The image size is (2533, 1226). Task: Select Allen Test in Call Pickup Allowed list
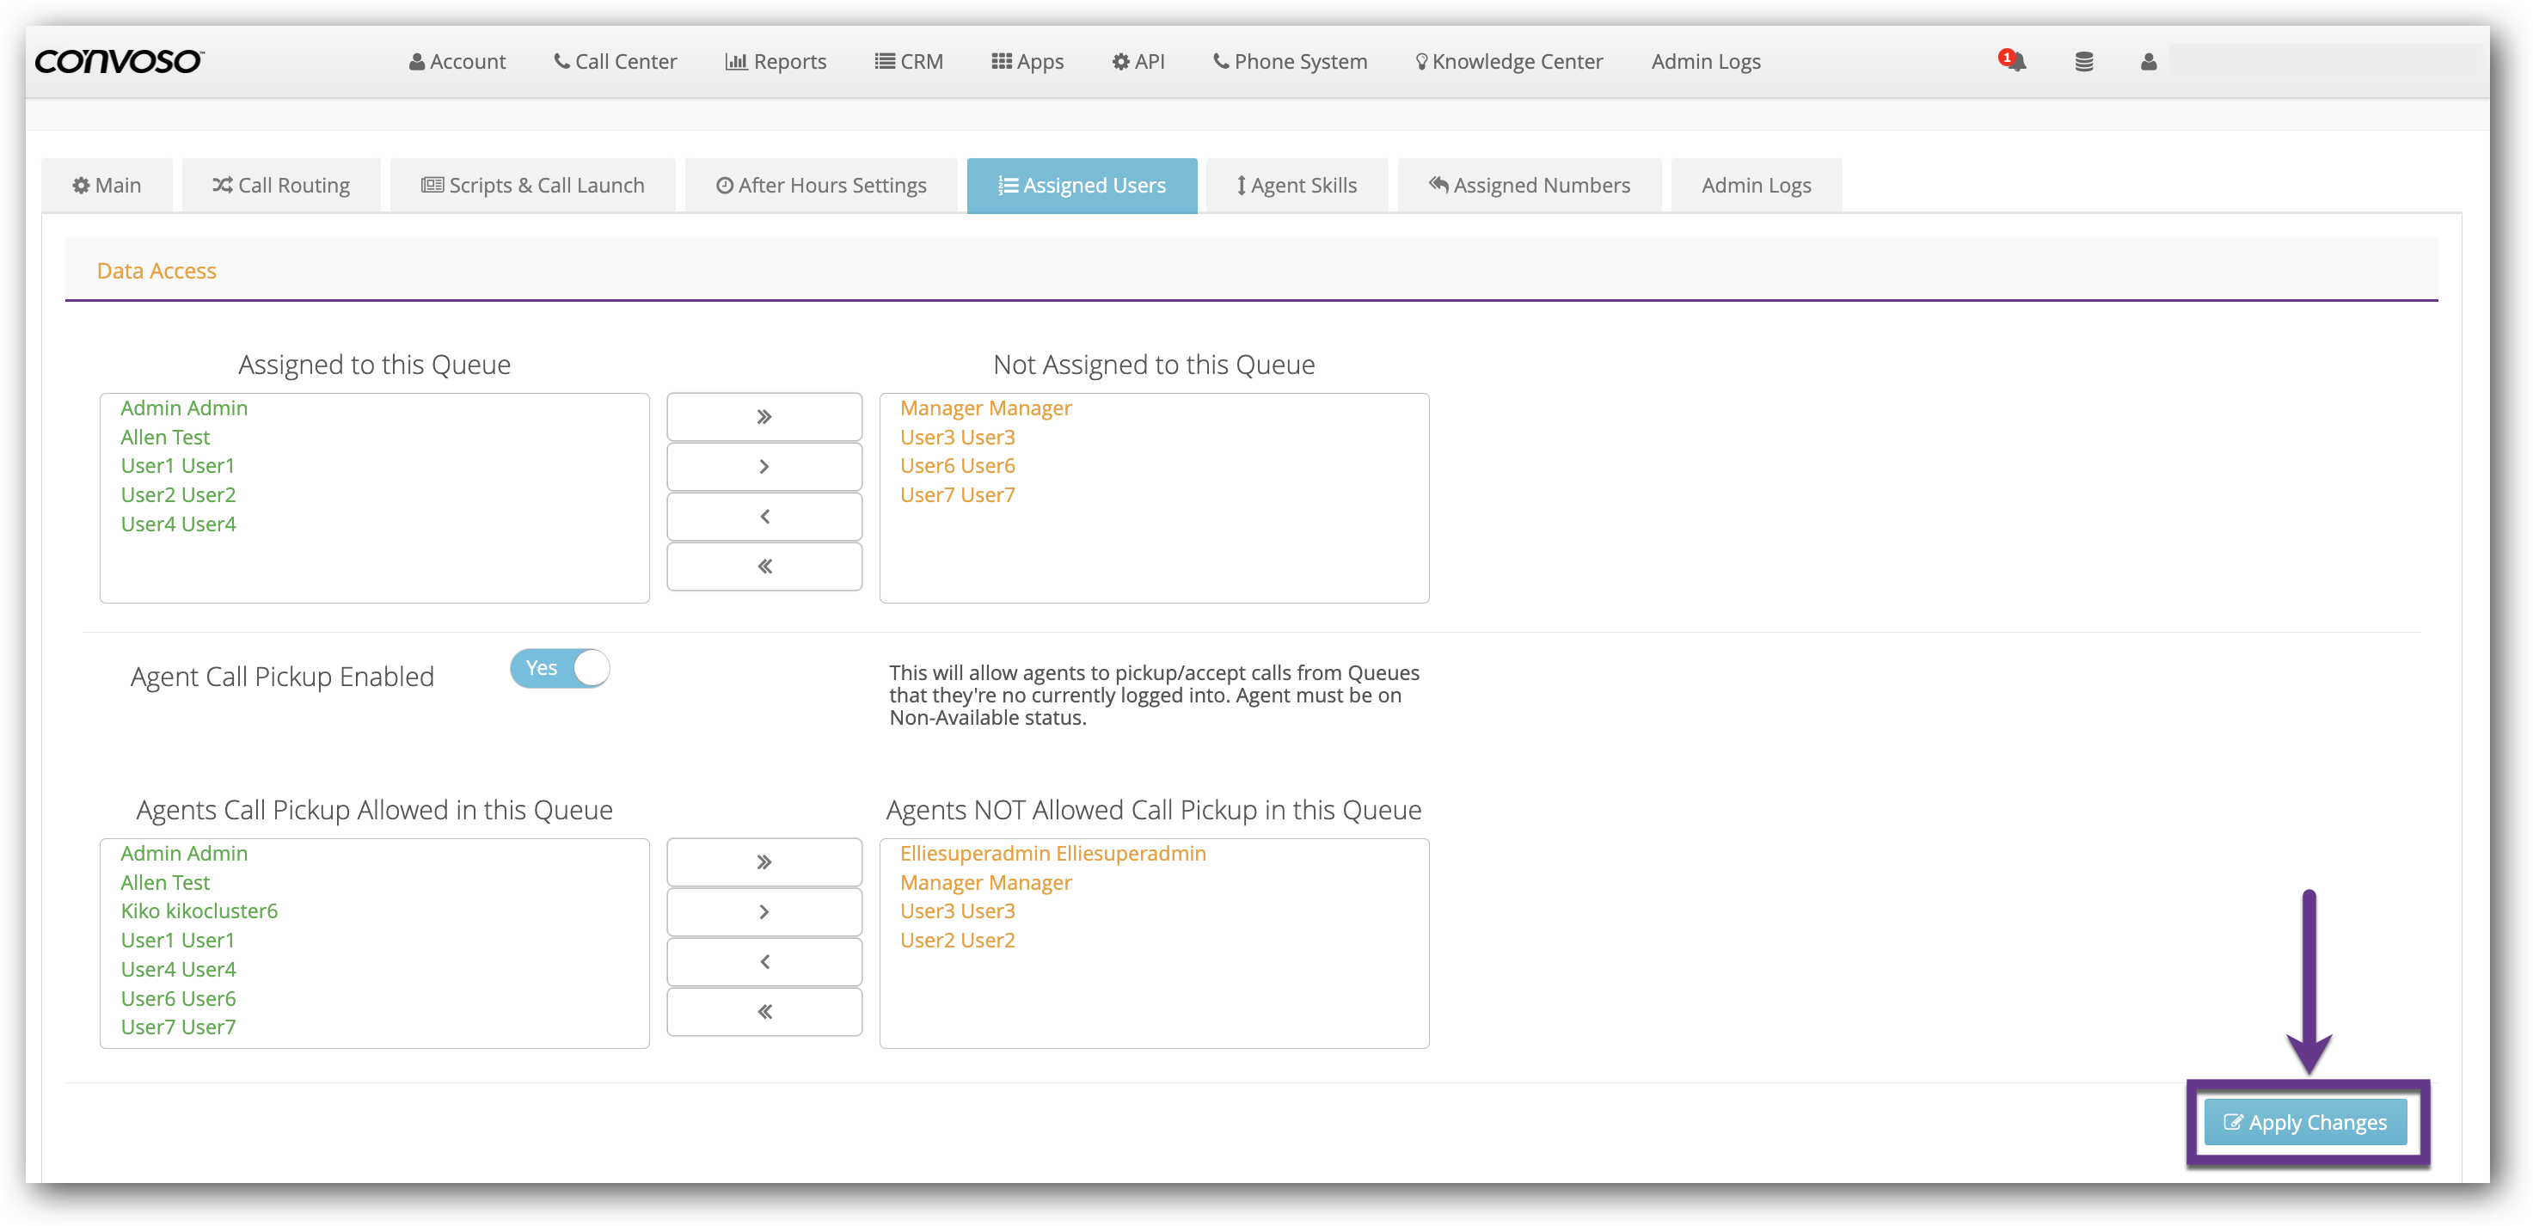pos(165,883)
